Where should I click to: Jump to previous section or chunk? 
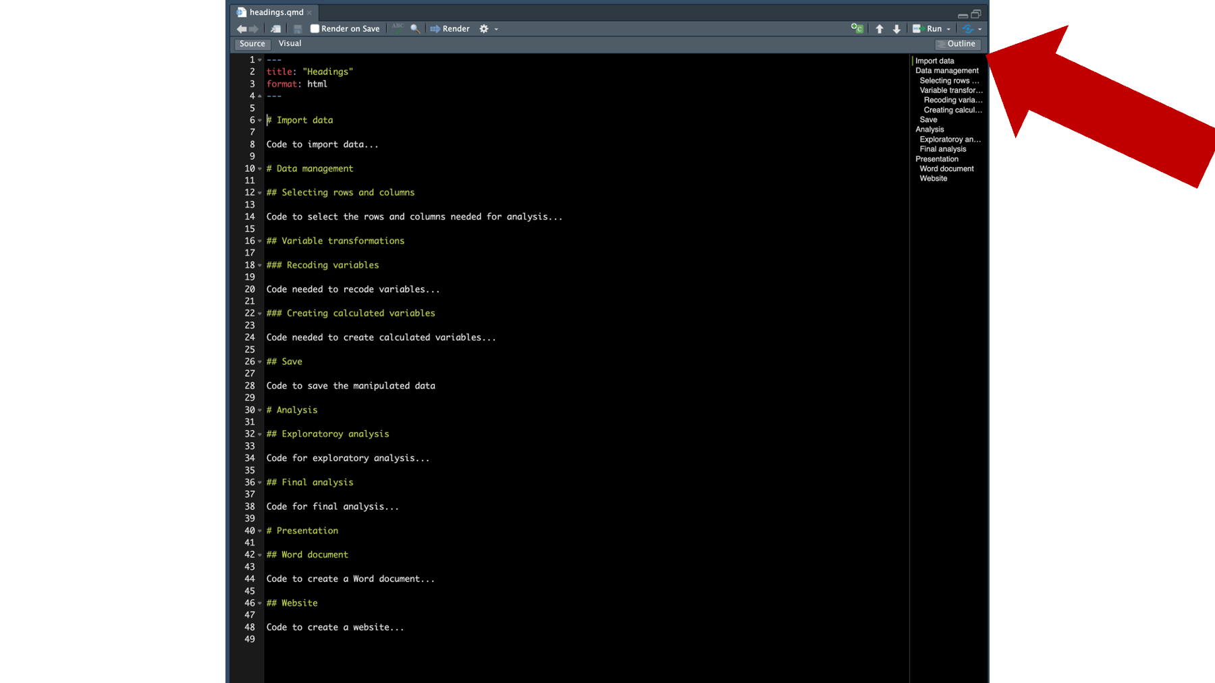tap(880, 29)
